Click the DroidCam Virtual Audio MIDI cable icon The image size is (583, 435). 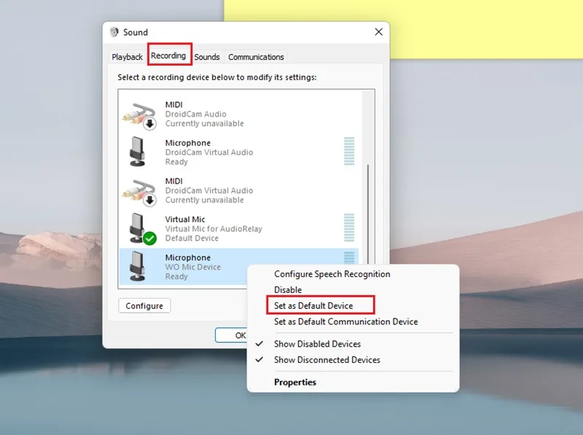click(139, 192)
